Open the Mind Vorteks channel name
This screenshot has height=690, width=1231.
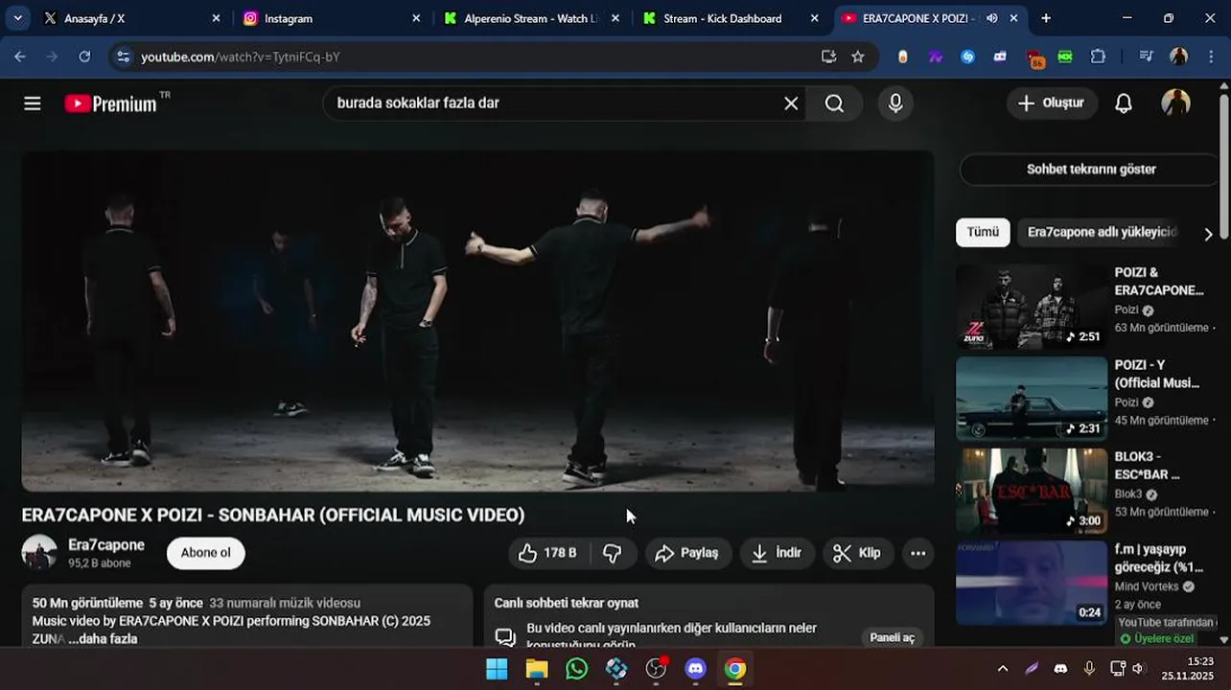click(1147, 586)
